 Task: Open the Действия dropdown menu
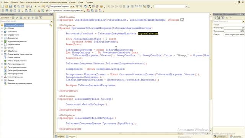[x=5, y=18]
